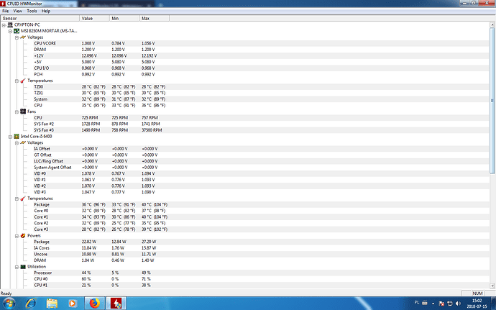Click the CRYPTON-PC computer icon

10,24
